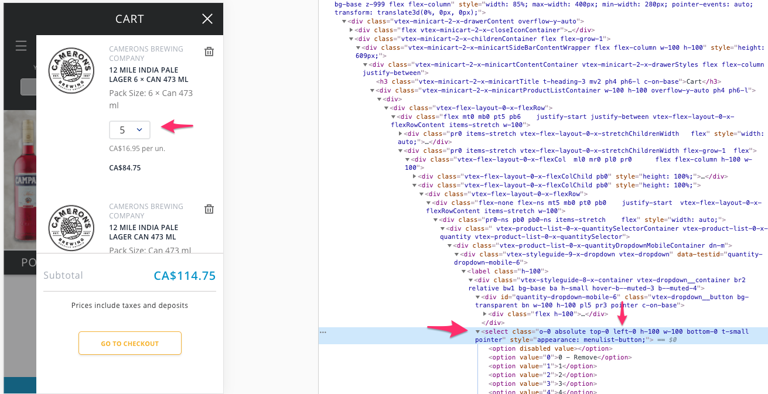Click the 12 MILE INDIA PALE LAGER 6 × CAN title
Image resolution: width=768 pixels, height=394 pixels.
click(149, 75)
